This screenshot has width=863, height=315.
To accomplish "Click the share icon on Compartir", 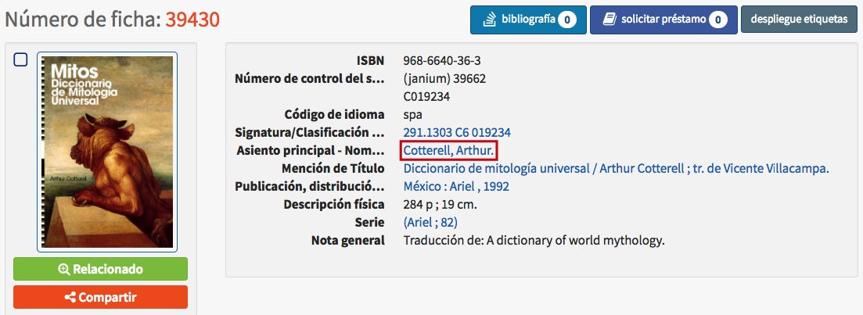I will [x=70, y=297].
